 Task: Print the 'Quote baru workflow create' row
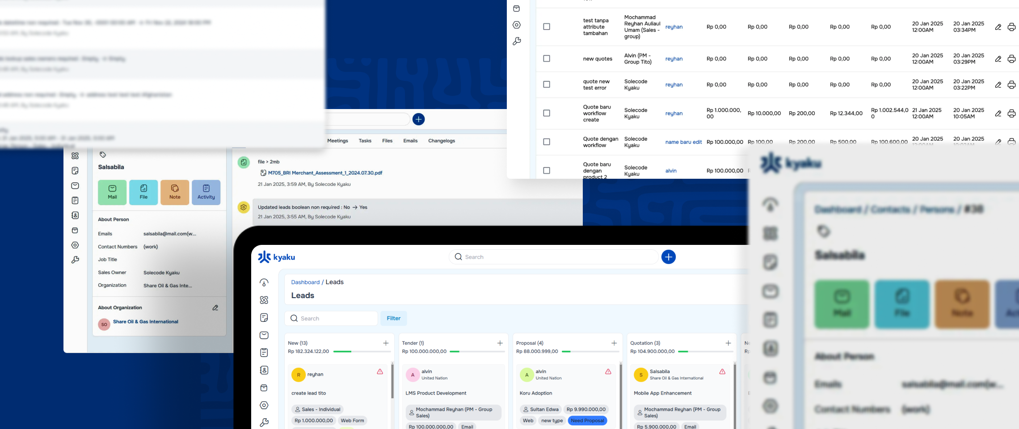click(x=1011, y=114)
